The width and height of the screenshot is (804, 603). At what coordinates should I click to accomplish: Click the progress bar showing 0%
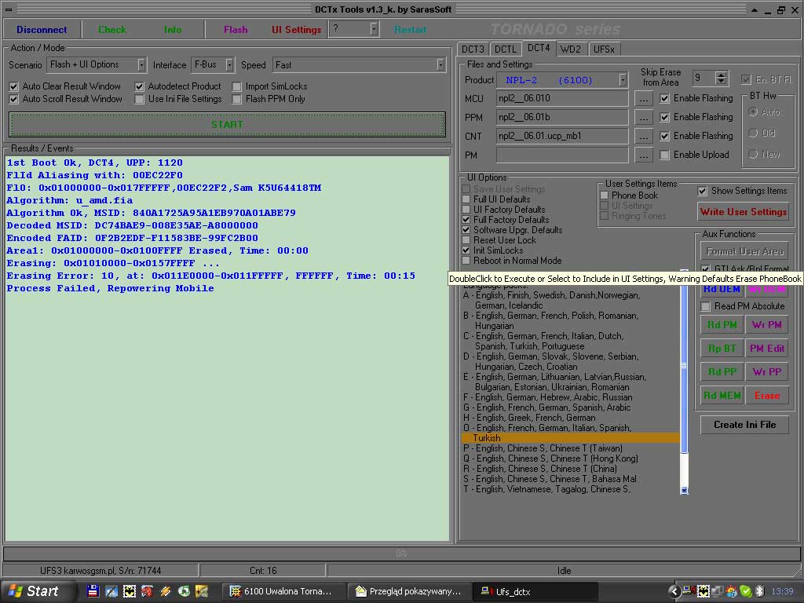coord(401,554)
